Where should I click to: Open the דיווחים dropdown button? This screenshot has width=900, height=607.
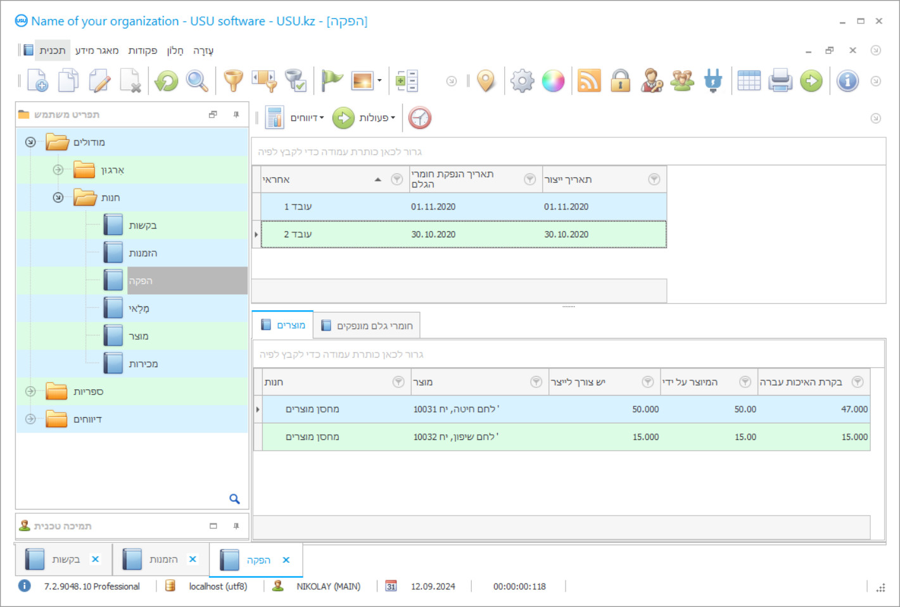pos(296,118)
